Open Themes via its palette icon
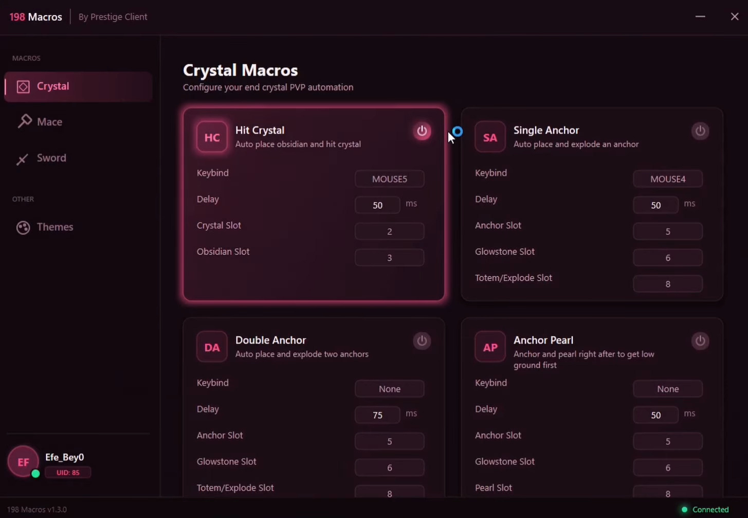This screenshot has height=518, width=748. tap(23, 227)
